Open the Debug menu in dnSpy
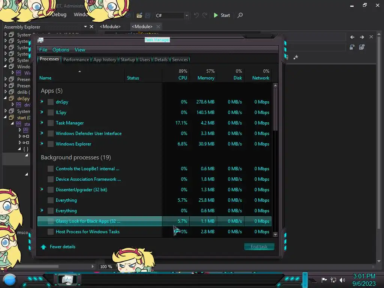384x288 pixels. pyautogui.click(x=59, y=15)
